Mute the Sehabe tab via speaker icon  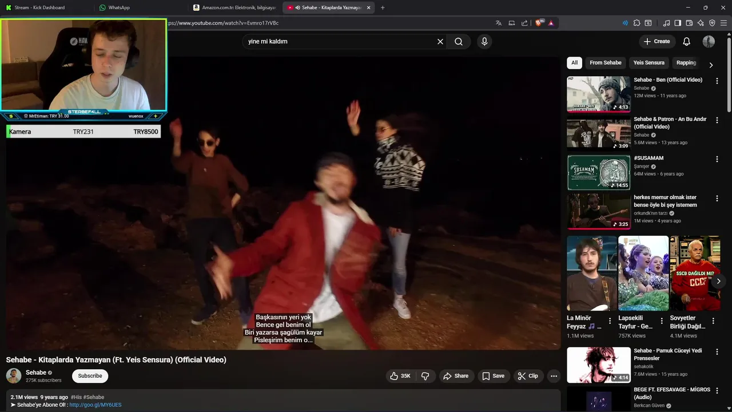tap(298, 7)
